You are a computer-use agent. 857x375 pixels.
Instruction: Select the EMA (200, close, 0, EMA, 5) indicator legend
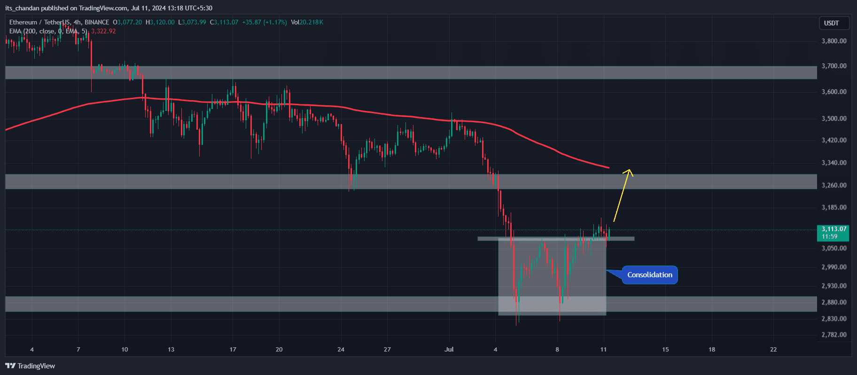[48, 31]
